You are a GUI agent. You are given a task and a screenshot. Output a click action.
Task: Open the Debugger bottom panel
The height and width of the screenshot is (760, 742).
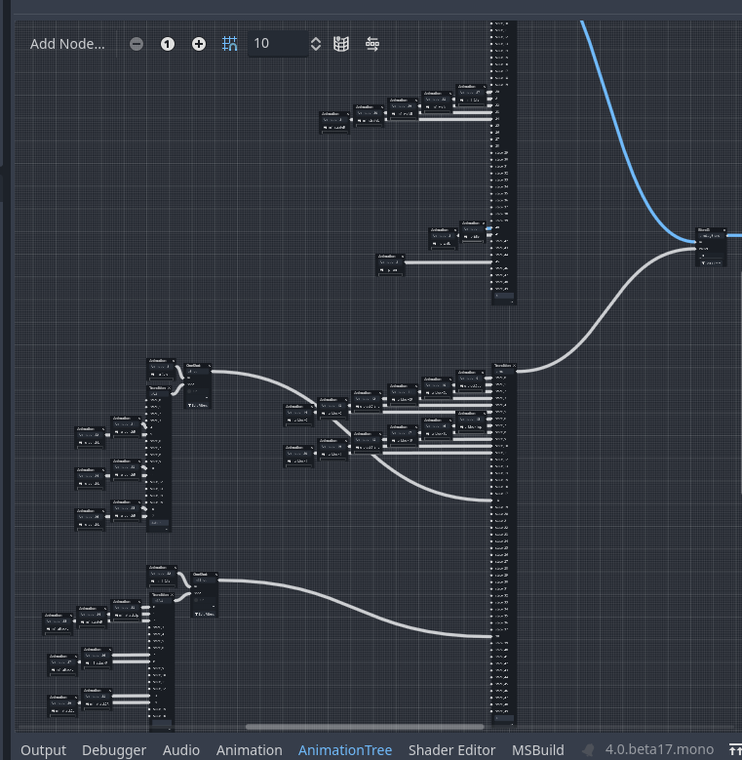pyautogui.click(x=114, y=750)
